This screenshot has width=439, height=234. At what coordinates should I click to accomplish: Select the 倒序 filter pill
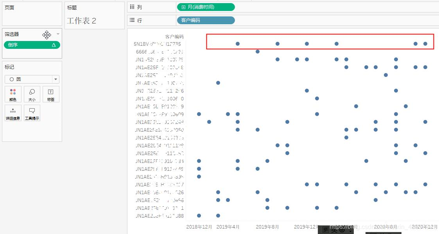pos(32,45)
